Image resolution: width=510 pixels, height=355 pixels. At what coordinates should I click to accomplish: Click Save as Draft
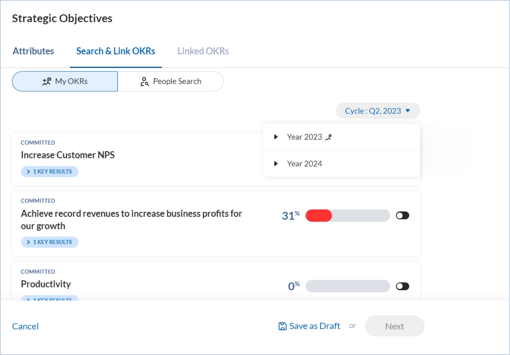(314, 326)
